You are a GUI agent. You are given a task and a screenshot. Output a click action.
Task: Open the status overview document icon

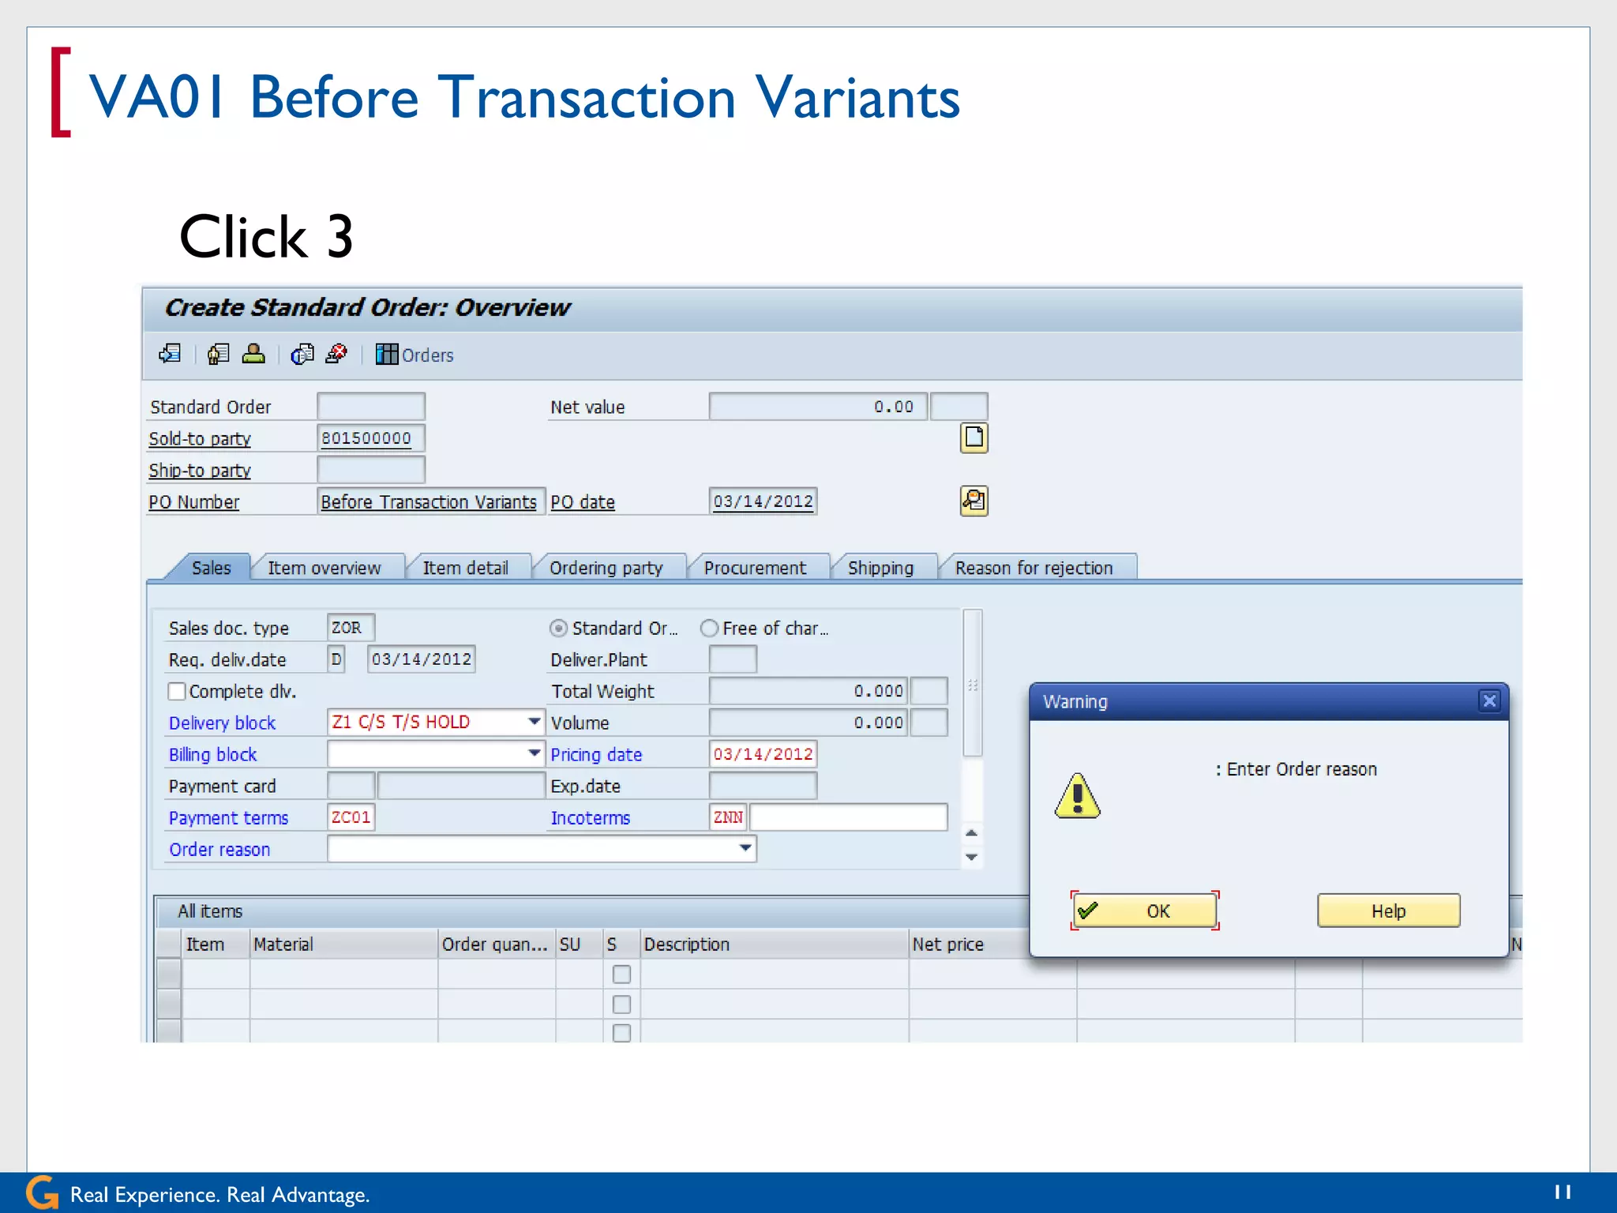tap(302, 355)
